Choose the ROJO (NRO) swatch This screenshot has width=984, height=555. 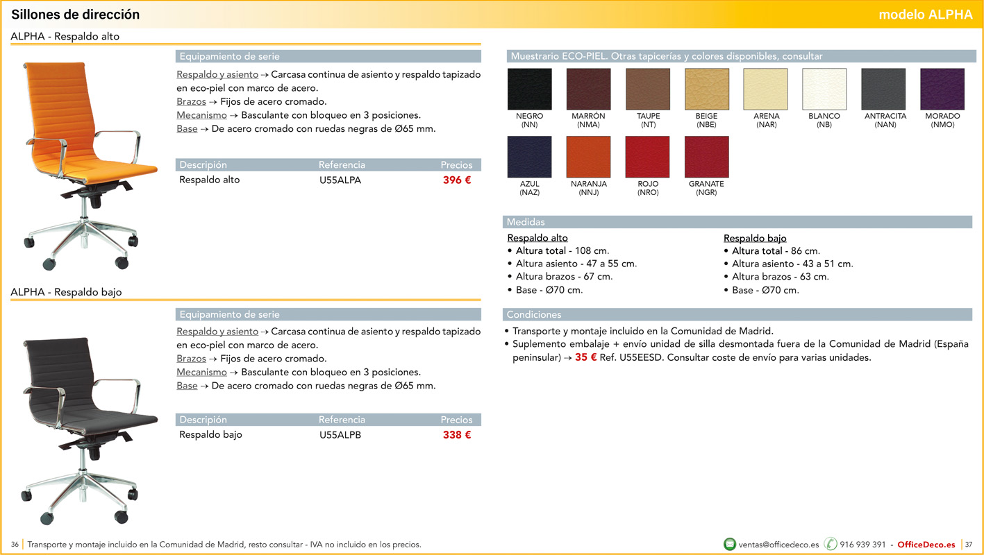pos(648,157)
